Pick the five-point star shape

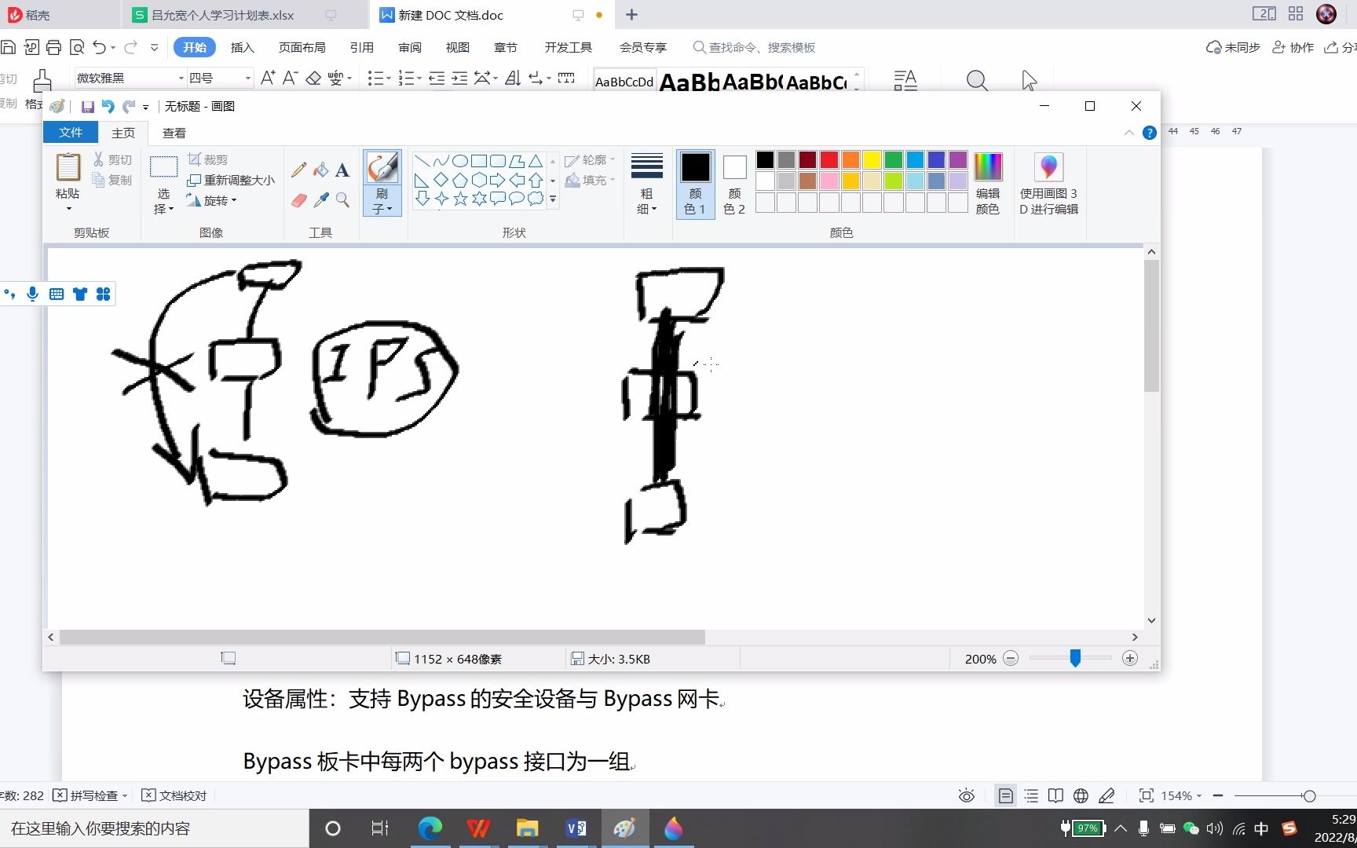pos(460,199)
